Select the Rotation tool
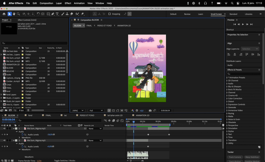Screen dimensions: 265x162 click(x=38, y=14)
